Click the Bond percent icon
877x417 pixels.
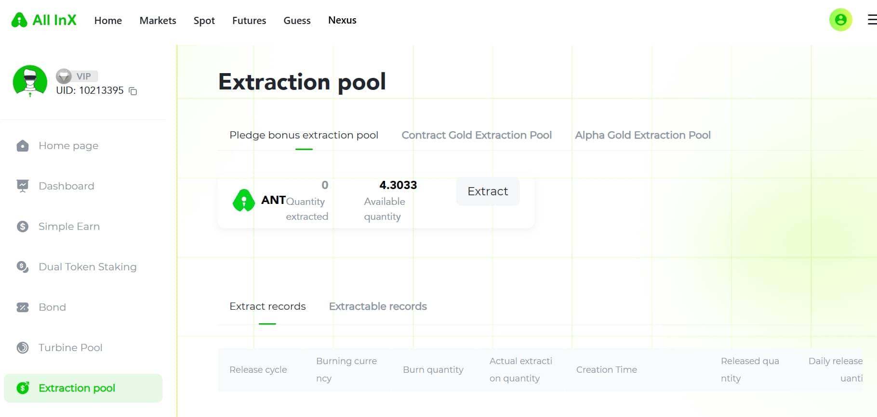tap(23, 307)
